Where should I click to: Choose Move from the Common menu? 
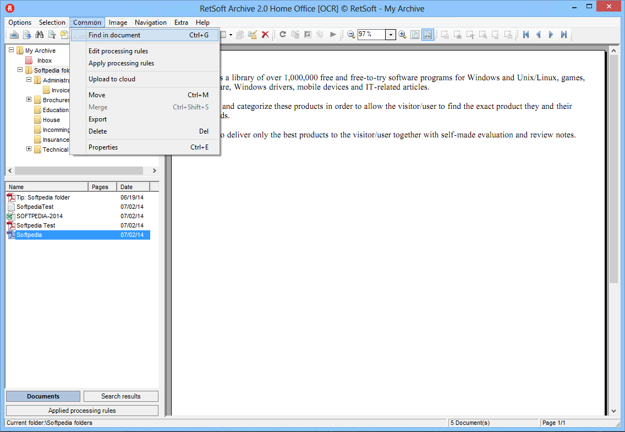point(145,95)
